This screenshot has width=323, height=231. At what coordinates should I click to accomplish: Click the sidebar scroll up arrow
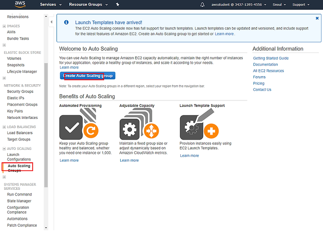(46, 16)
